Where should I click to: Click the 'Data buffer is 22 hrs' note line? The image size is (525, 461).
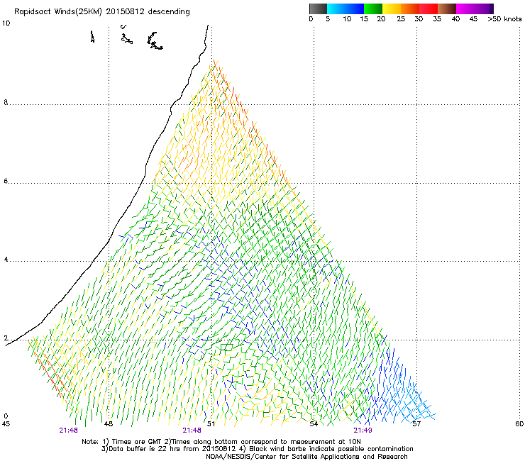258,449
